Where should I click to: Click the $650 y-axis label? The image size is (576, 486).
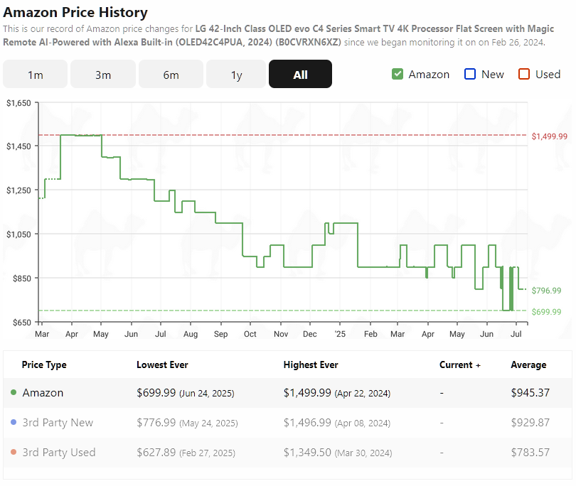(x=21, y=323)
